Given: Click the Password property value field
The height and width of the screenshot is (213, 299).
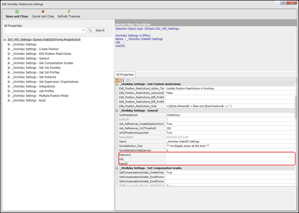Looking at the screenshot, I should pos(230,155).
